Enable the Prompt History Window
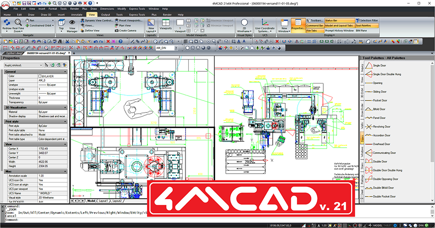The image size is (435, 228). pyautogui.click(x=340, y=31)
